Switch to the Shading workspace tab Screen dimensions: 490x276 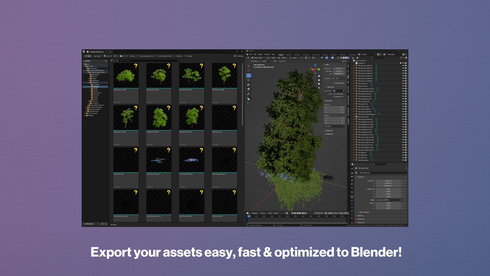pos(325,55)
